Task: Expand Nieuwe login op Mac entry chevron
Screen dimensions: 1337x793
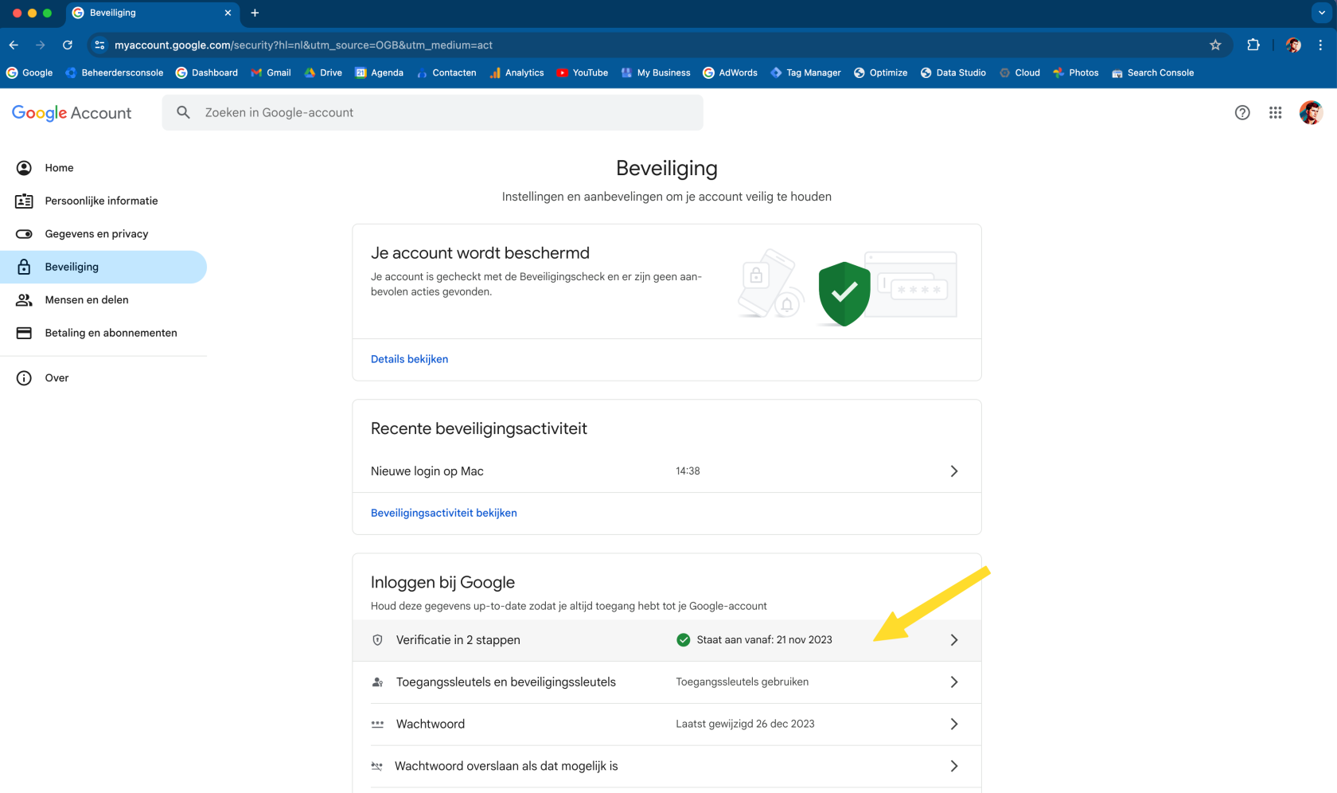Action: [954, 471]
